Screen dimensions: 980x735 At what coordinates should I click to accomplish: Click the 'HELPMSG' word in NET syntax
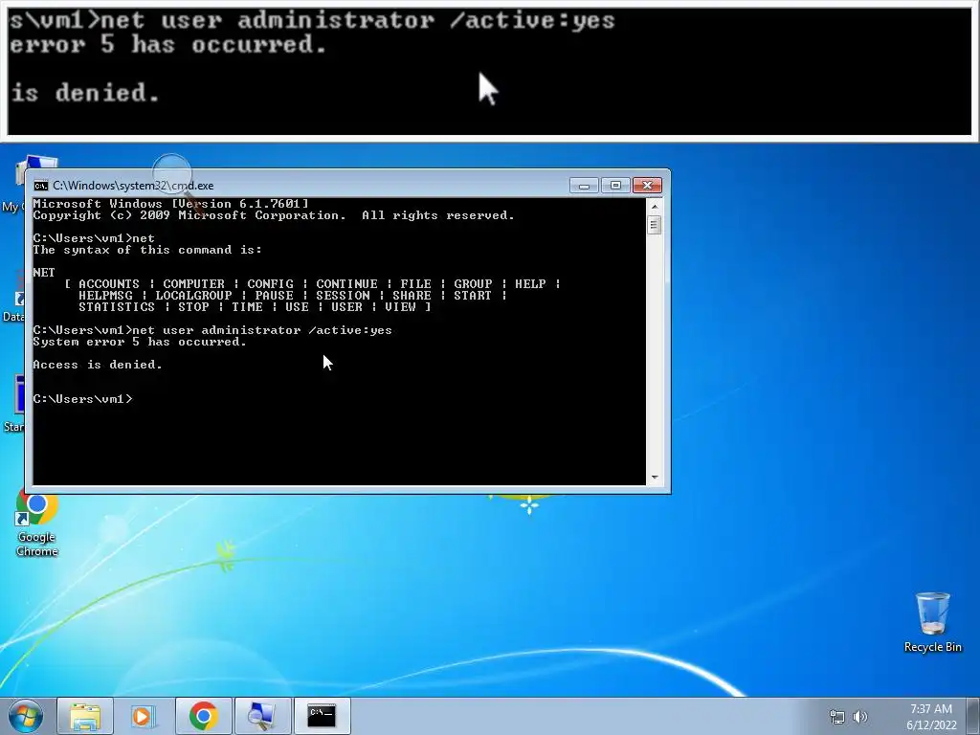click(105, 295)
